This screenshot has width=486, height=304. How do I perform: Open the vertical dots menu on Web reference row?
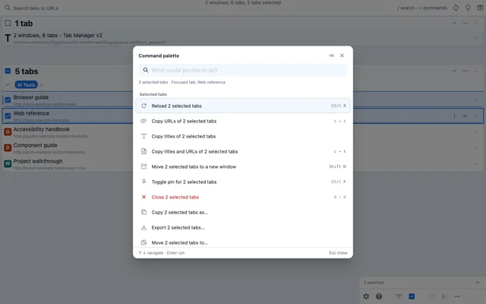[454, 116]
